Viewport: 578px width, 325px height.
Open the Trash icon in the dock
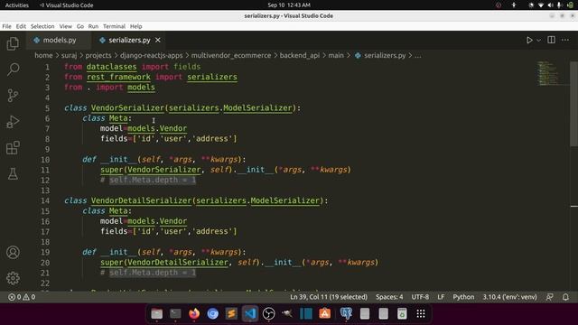click(402, 313)
